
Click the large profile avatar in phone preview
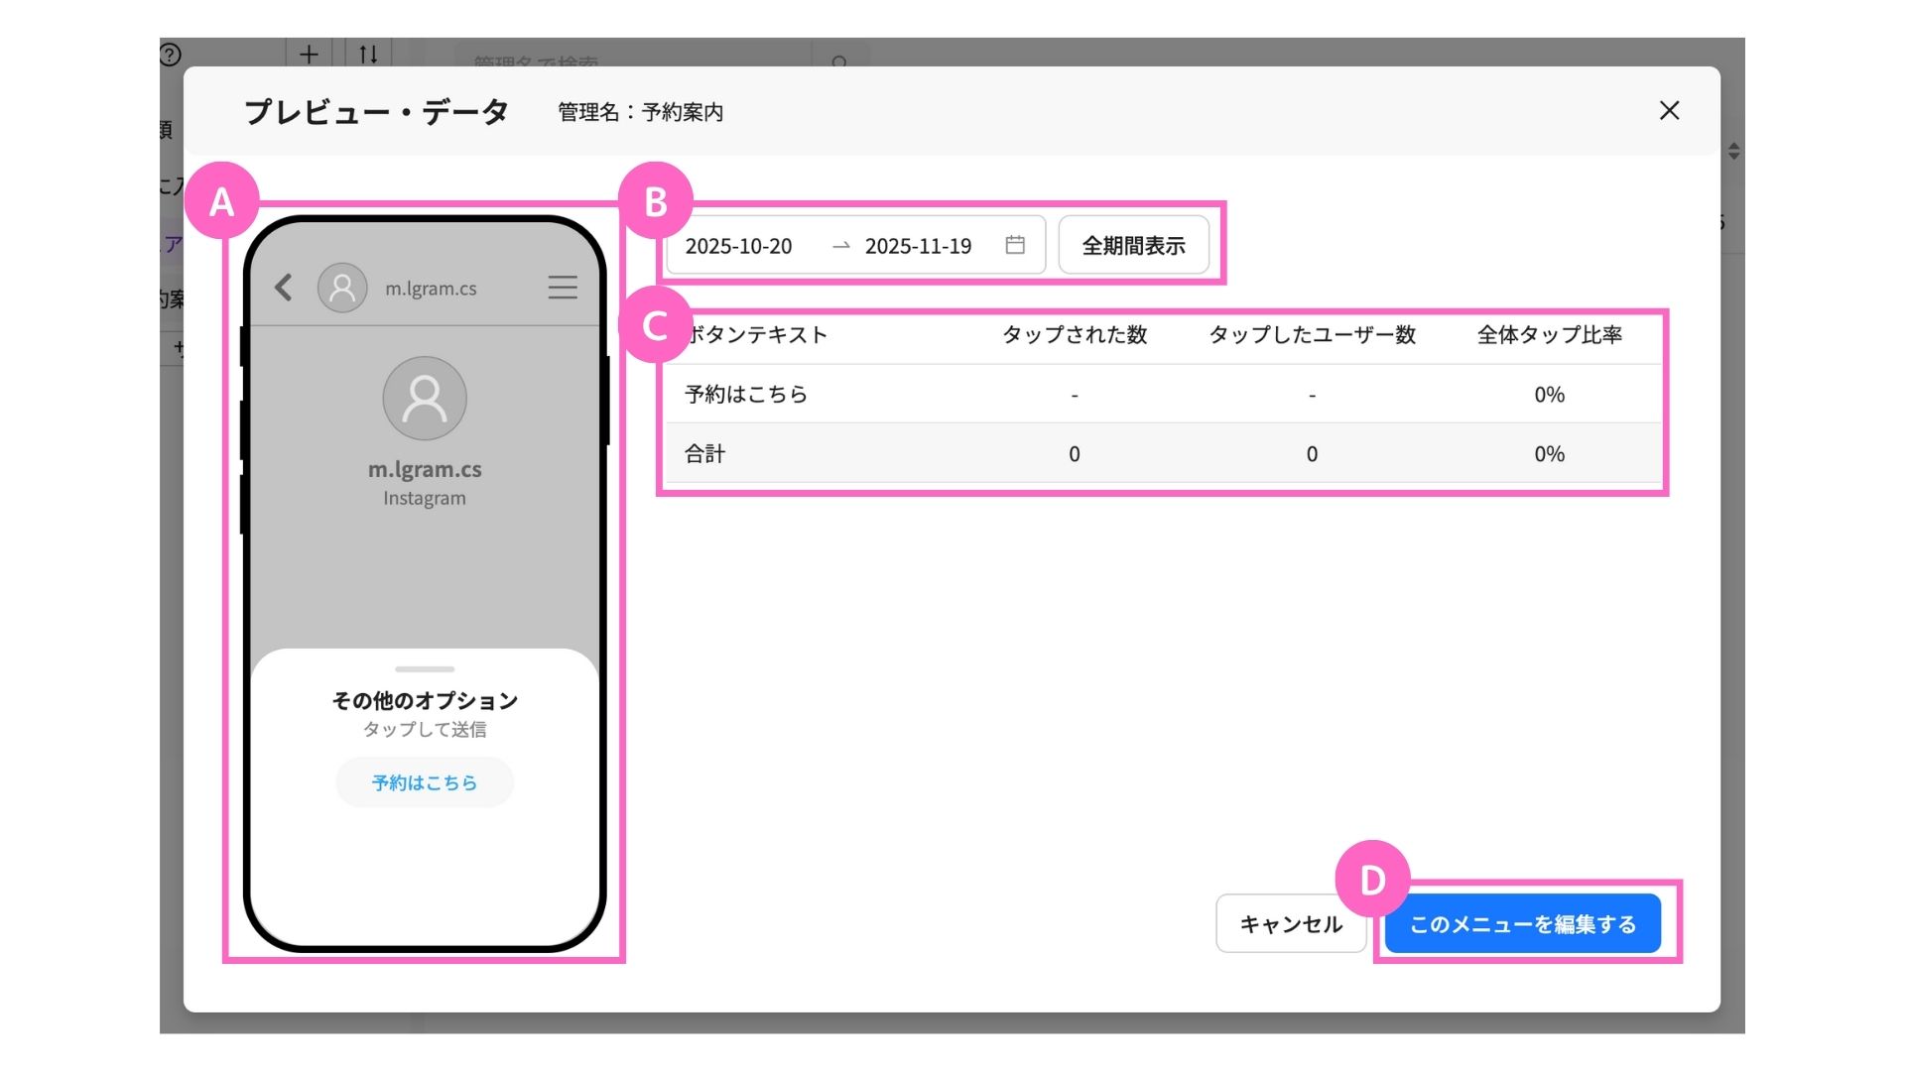[425, 399]
